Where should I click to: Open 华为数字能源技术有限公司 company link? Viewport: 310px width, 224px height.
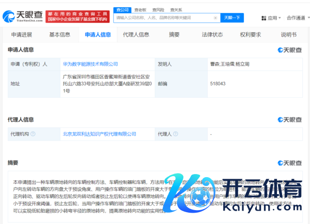pyautogui.click(x=90, y=64)
